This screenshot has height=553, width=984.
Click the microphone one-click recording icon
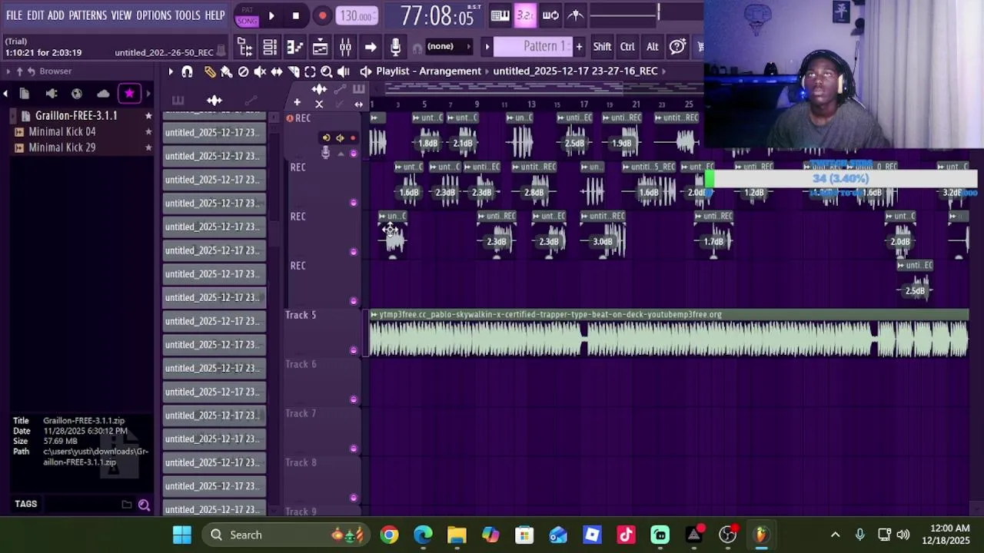(x=395, y=48)
